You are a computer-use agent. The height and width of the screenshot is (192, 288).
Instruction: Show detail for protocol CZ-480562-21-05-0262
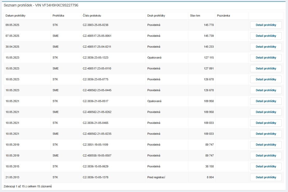point(266,112)
